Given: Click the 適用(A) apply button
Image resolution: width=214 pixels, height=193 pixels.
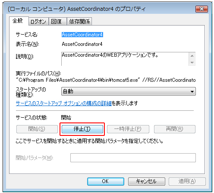Looking at the screenshot, I should 187,181.
